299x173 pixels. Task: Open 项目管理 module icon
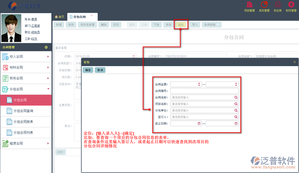249,4
